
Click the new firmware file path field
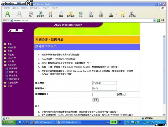click(x=104, y=94)
